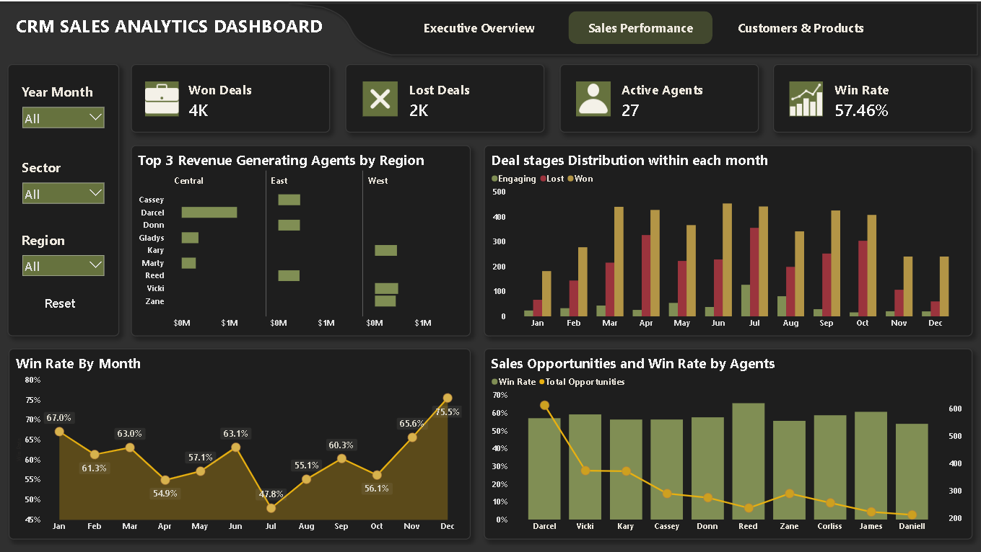Click the Win Rate legend entry in the agents chart
The width and height of the screenshot is (981, 552).
click(513, 382)
